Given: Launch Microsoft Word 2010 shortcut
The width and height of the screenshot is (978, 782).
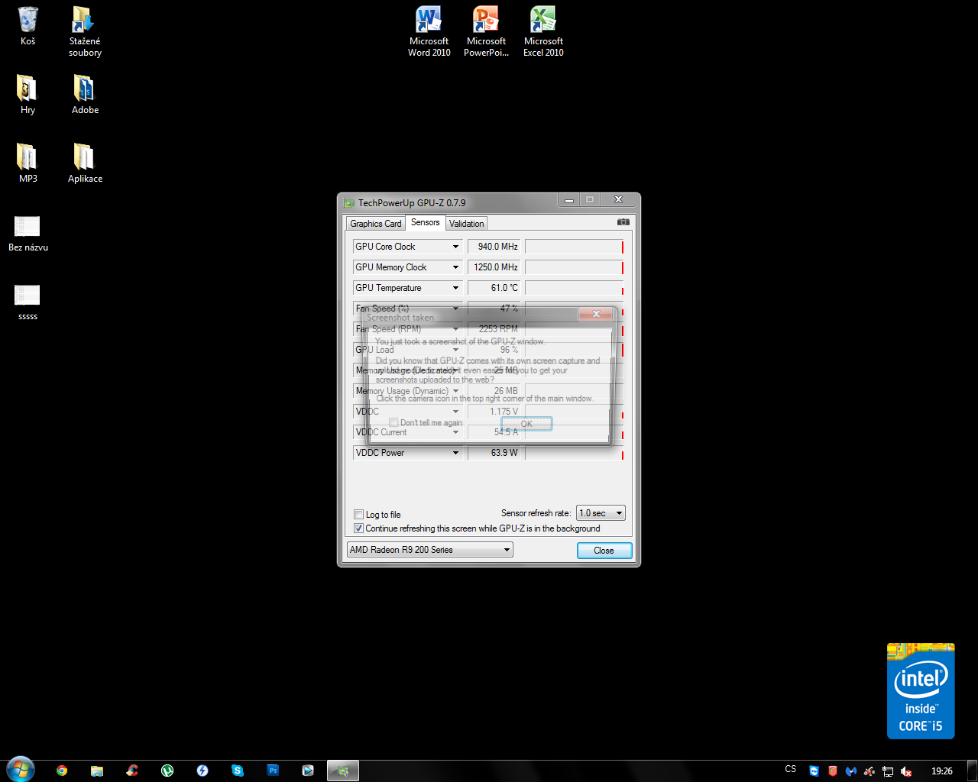Looking at the screenshot, I should click(429, 32).
